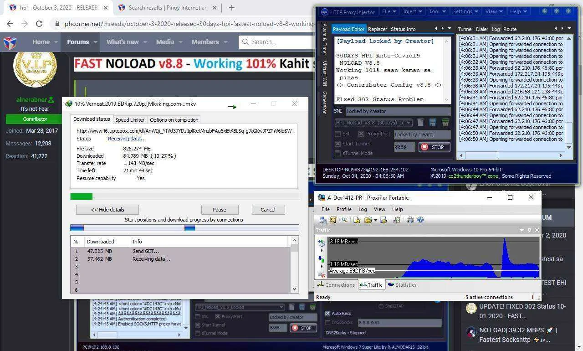Toggle SSL checkbox in HTTP Proxy Injector

point(338,134)
